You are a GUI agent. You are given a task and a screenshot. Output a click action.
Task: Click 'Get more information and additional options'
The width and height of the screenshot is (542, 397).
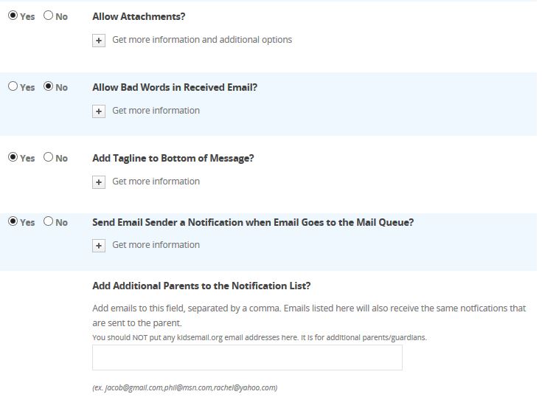click(x=202, y=40)
